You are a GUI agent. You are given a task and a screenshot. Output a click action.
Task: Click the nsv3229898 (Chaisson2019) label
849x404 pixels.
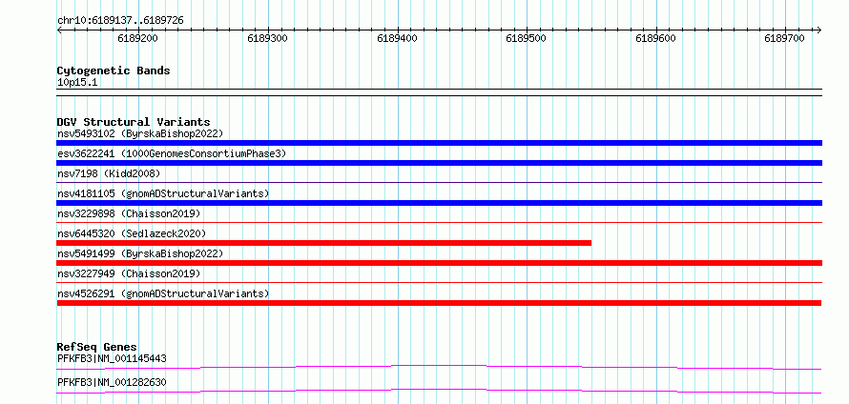pyautogui.click(x=129, y=213)
